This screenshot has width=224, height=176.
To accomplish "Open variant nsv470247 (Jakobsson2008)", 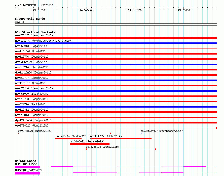I will point(34,35).
